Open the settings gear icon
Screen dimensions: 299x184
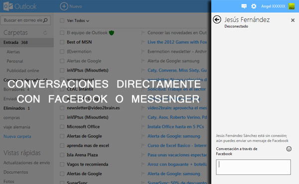(254, 6)
